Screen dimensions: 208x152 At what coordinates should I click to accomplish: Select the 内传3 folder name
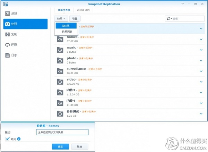pyautogui.click(x=71, y=90)
